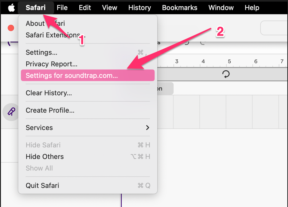Click the Safari address bar field
The height and width of the screenshot is (207, 288).
(274, 28)
